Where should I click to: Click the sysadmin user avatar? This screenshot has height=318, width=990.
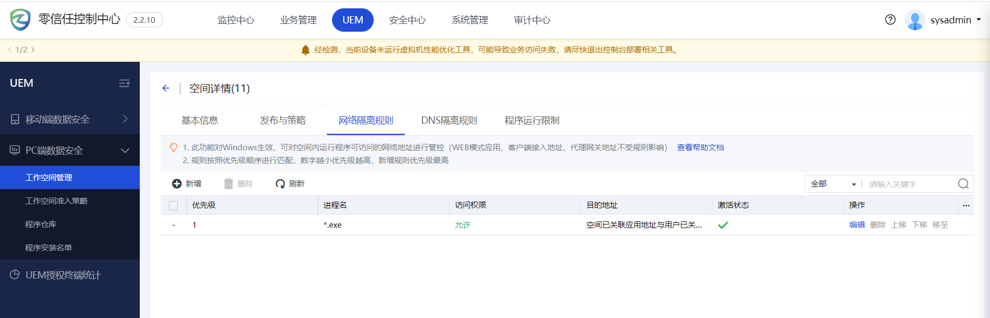coord(915,20)
